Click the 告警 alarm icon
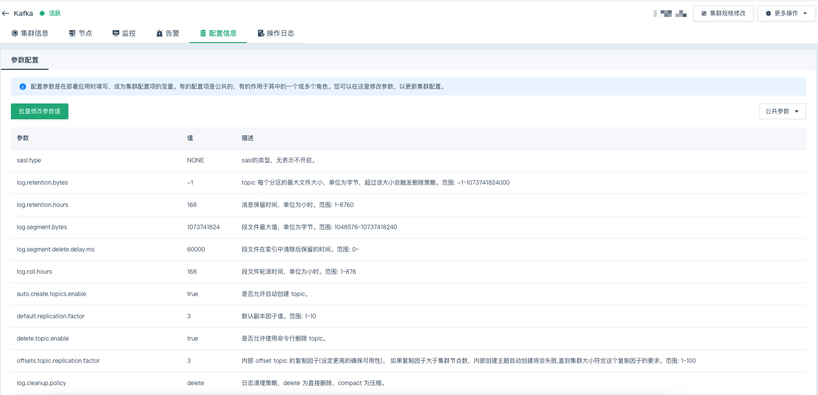Screen dimensions: 818x395 point(160,33)
